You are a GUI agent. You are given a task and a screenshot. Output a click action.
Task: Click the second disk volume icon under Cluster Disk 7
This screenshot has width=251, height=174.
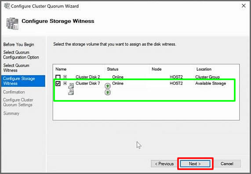coord(71,92)
